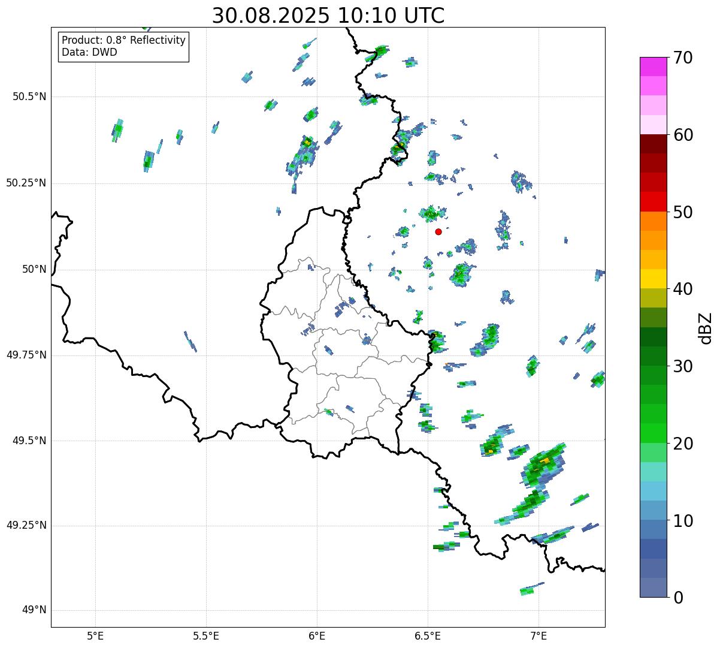Click the 5.5°E longitude axis label
This screenshot has height=648, width=720.
(206, 635)
